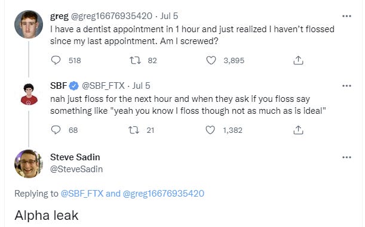
Task: Click SBF's verified badge
Action: [x=74, y=86]
